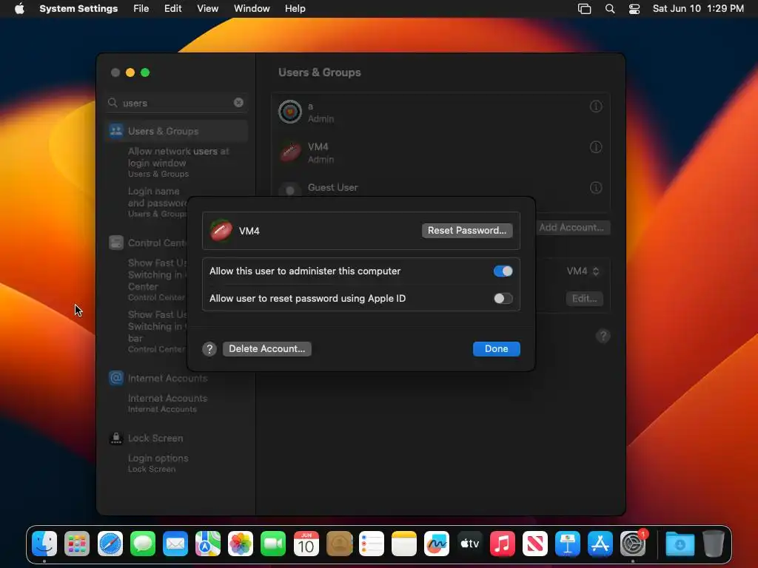Open Control Center sidebar item
758x568 pixels.
coord(148,243)
